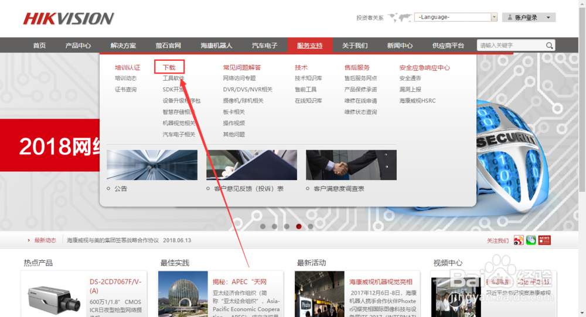Image resolution: width=586 pixels, height=317 pixels.
Task: Click 培训动态 submenu link
Action: point(125,78)
